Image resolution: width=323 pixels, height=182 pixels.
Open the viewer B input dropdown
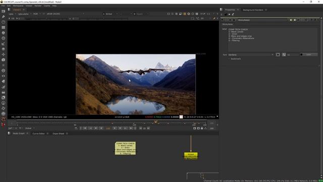141,14
